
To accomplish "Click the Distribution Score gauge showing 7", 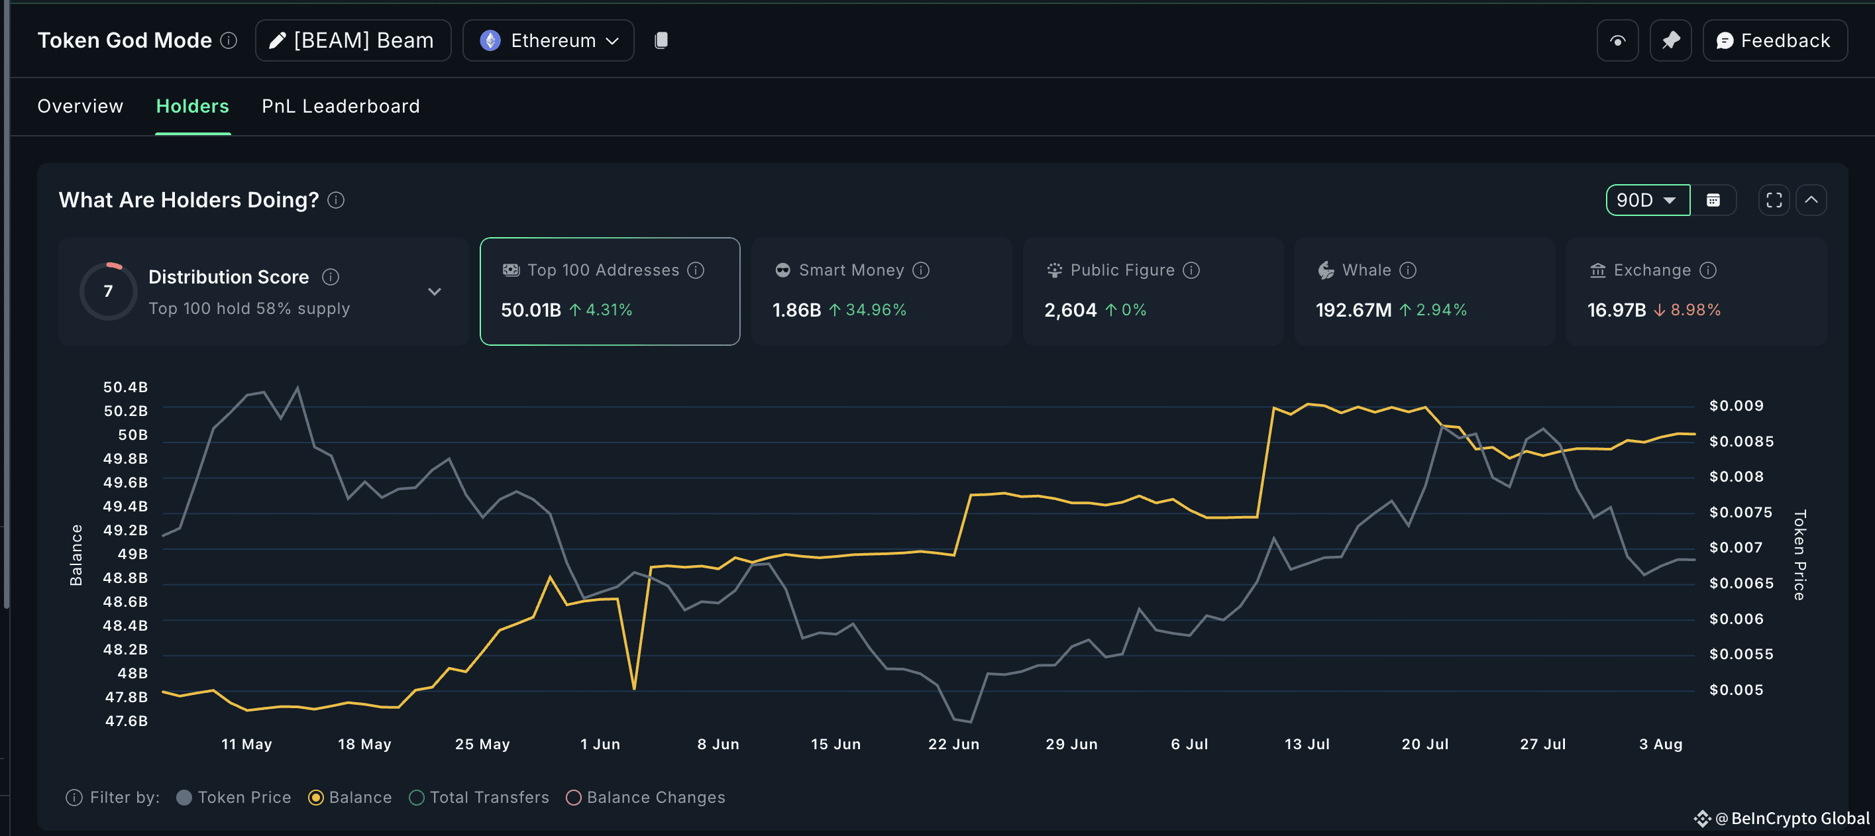I will click(x=109, y=291).
